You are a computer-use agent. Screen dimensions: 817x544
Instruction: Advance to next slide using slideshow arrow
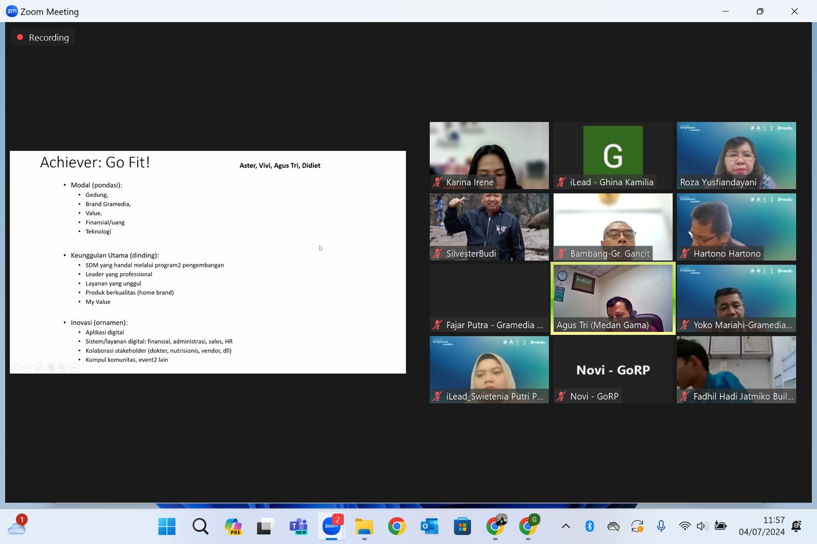tap(28, 368)
